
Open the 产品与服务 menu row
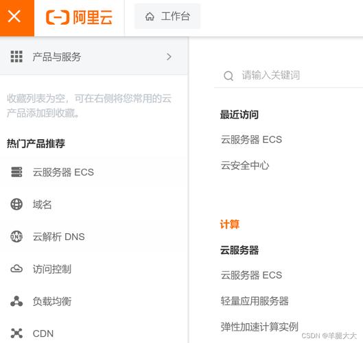(93, 56)
